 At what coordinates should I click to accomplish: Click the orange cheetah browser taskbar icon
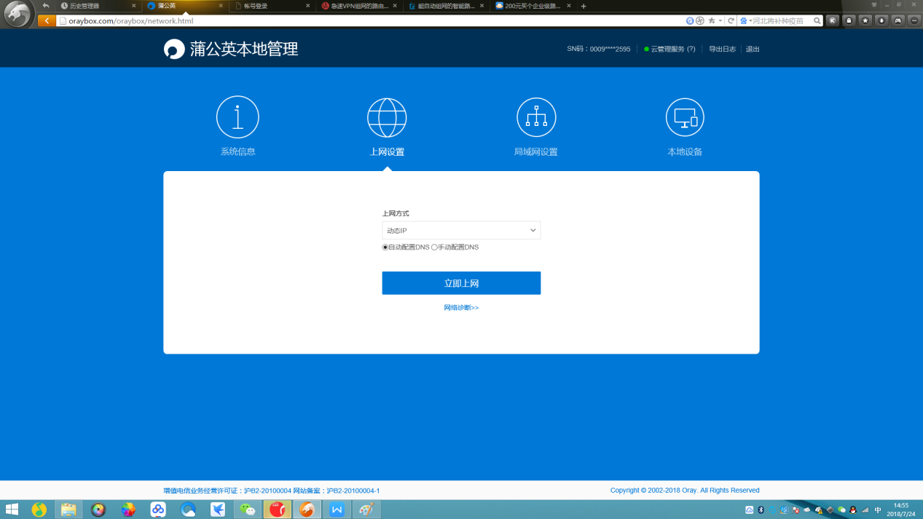point(307,510)
